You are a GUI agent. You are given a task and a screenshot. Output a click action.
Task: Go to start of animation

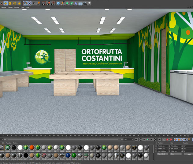(136, 139)
